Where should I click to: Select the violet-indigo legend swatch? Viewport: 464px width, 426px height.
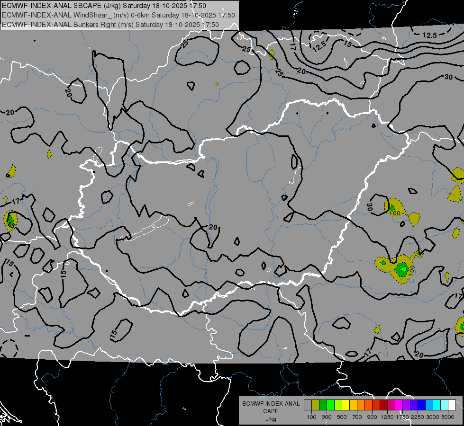[x=414, y=405]
